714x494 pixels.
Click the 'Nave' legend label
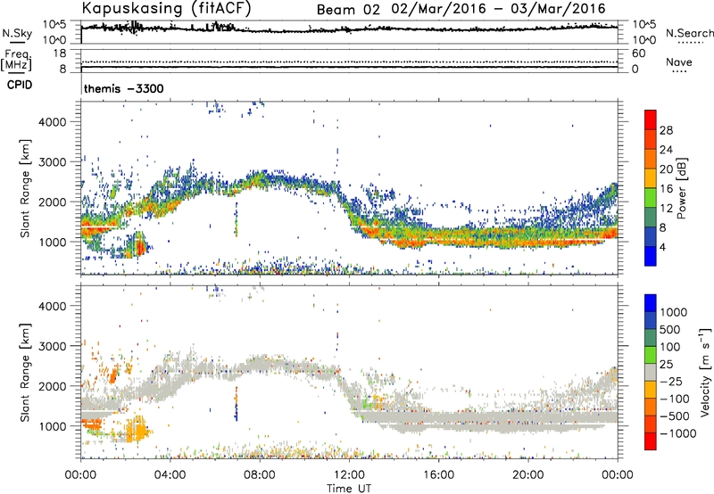678,62
